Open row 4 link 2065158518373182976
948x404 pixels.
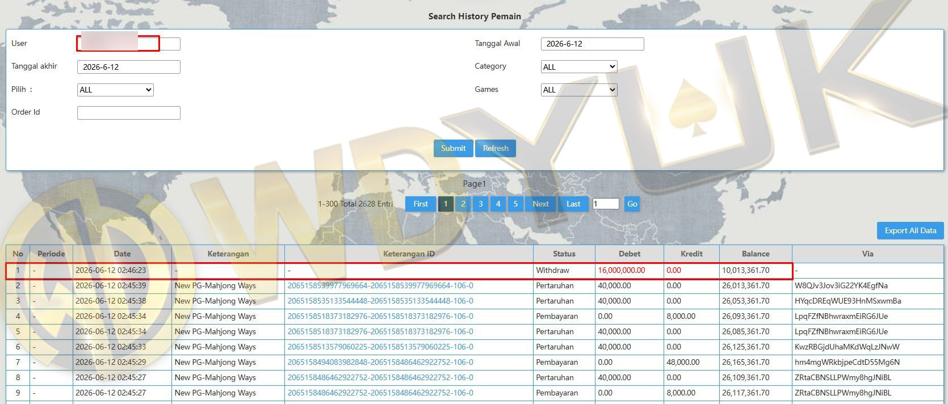pos(380,316)
